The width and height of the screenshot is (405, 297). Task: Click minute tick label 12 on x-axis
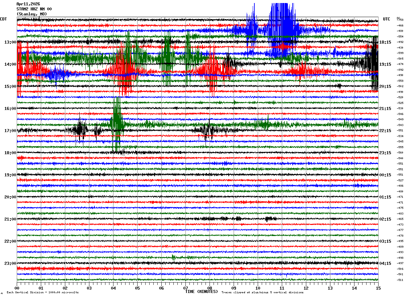[306, 288]
